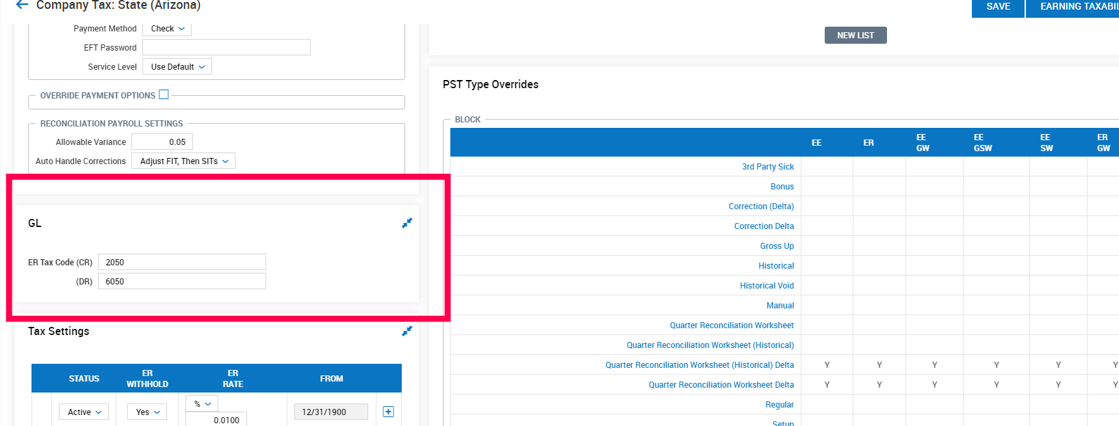This screenshot has width=1119, height=426.
Task: Open the Status dropdown showing Active
Action: pos(84,412)
